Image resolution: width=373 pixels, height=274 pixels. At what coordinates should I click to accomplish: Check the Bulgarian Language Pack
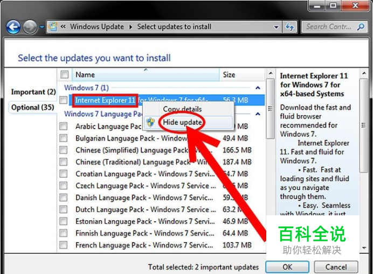(64, 138)
